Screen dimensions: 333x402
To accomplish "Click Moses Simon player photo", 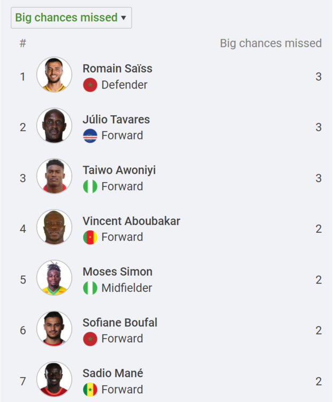I will click(x=54, y=278).
